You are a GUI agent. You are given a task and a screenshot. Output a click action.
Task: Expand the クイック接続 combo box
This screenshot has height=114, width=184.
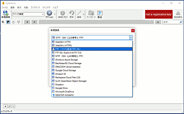tap(43, 14)
